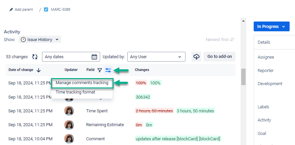Click the struck-through '2 hours, 50 minutes' value
The width and height of the screenshot is (295, 145).
pos(154,111)
